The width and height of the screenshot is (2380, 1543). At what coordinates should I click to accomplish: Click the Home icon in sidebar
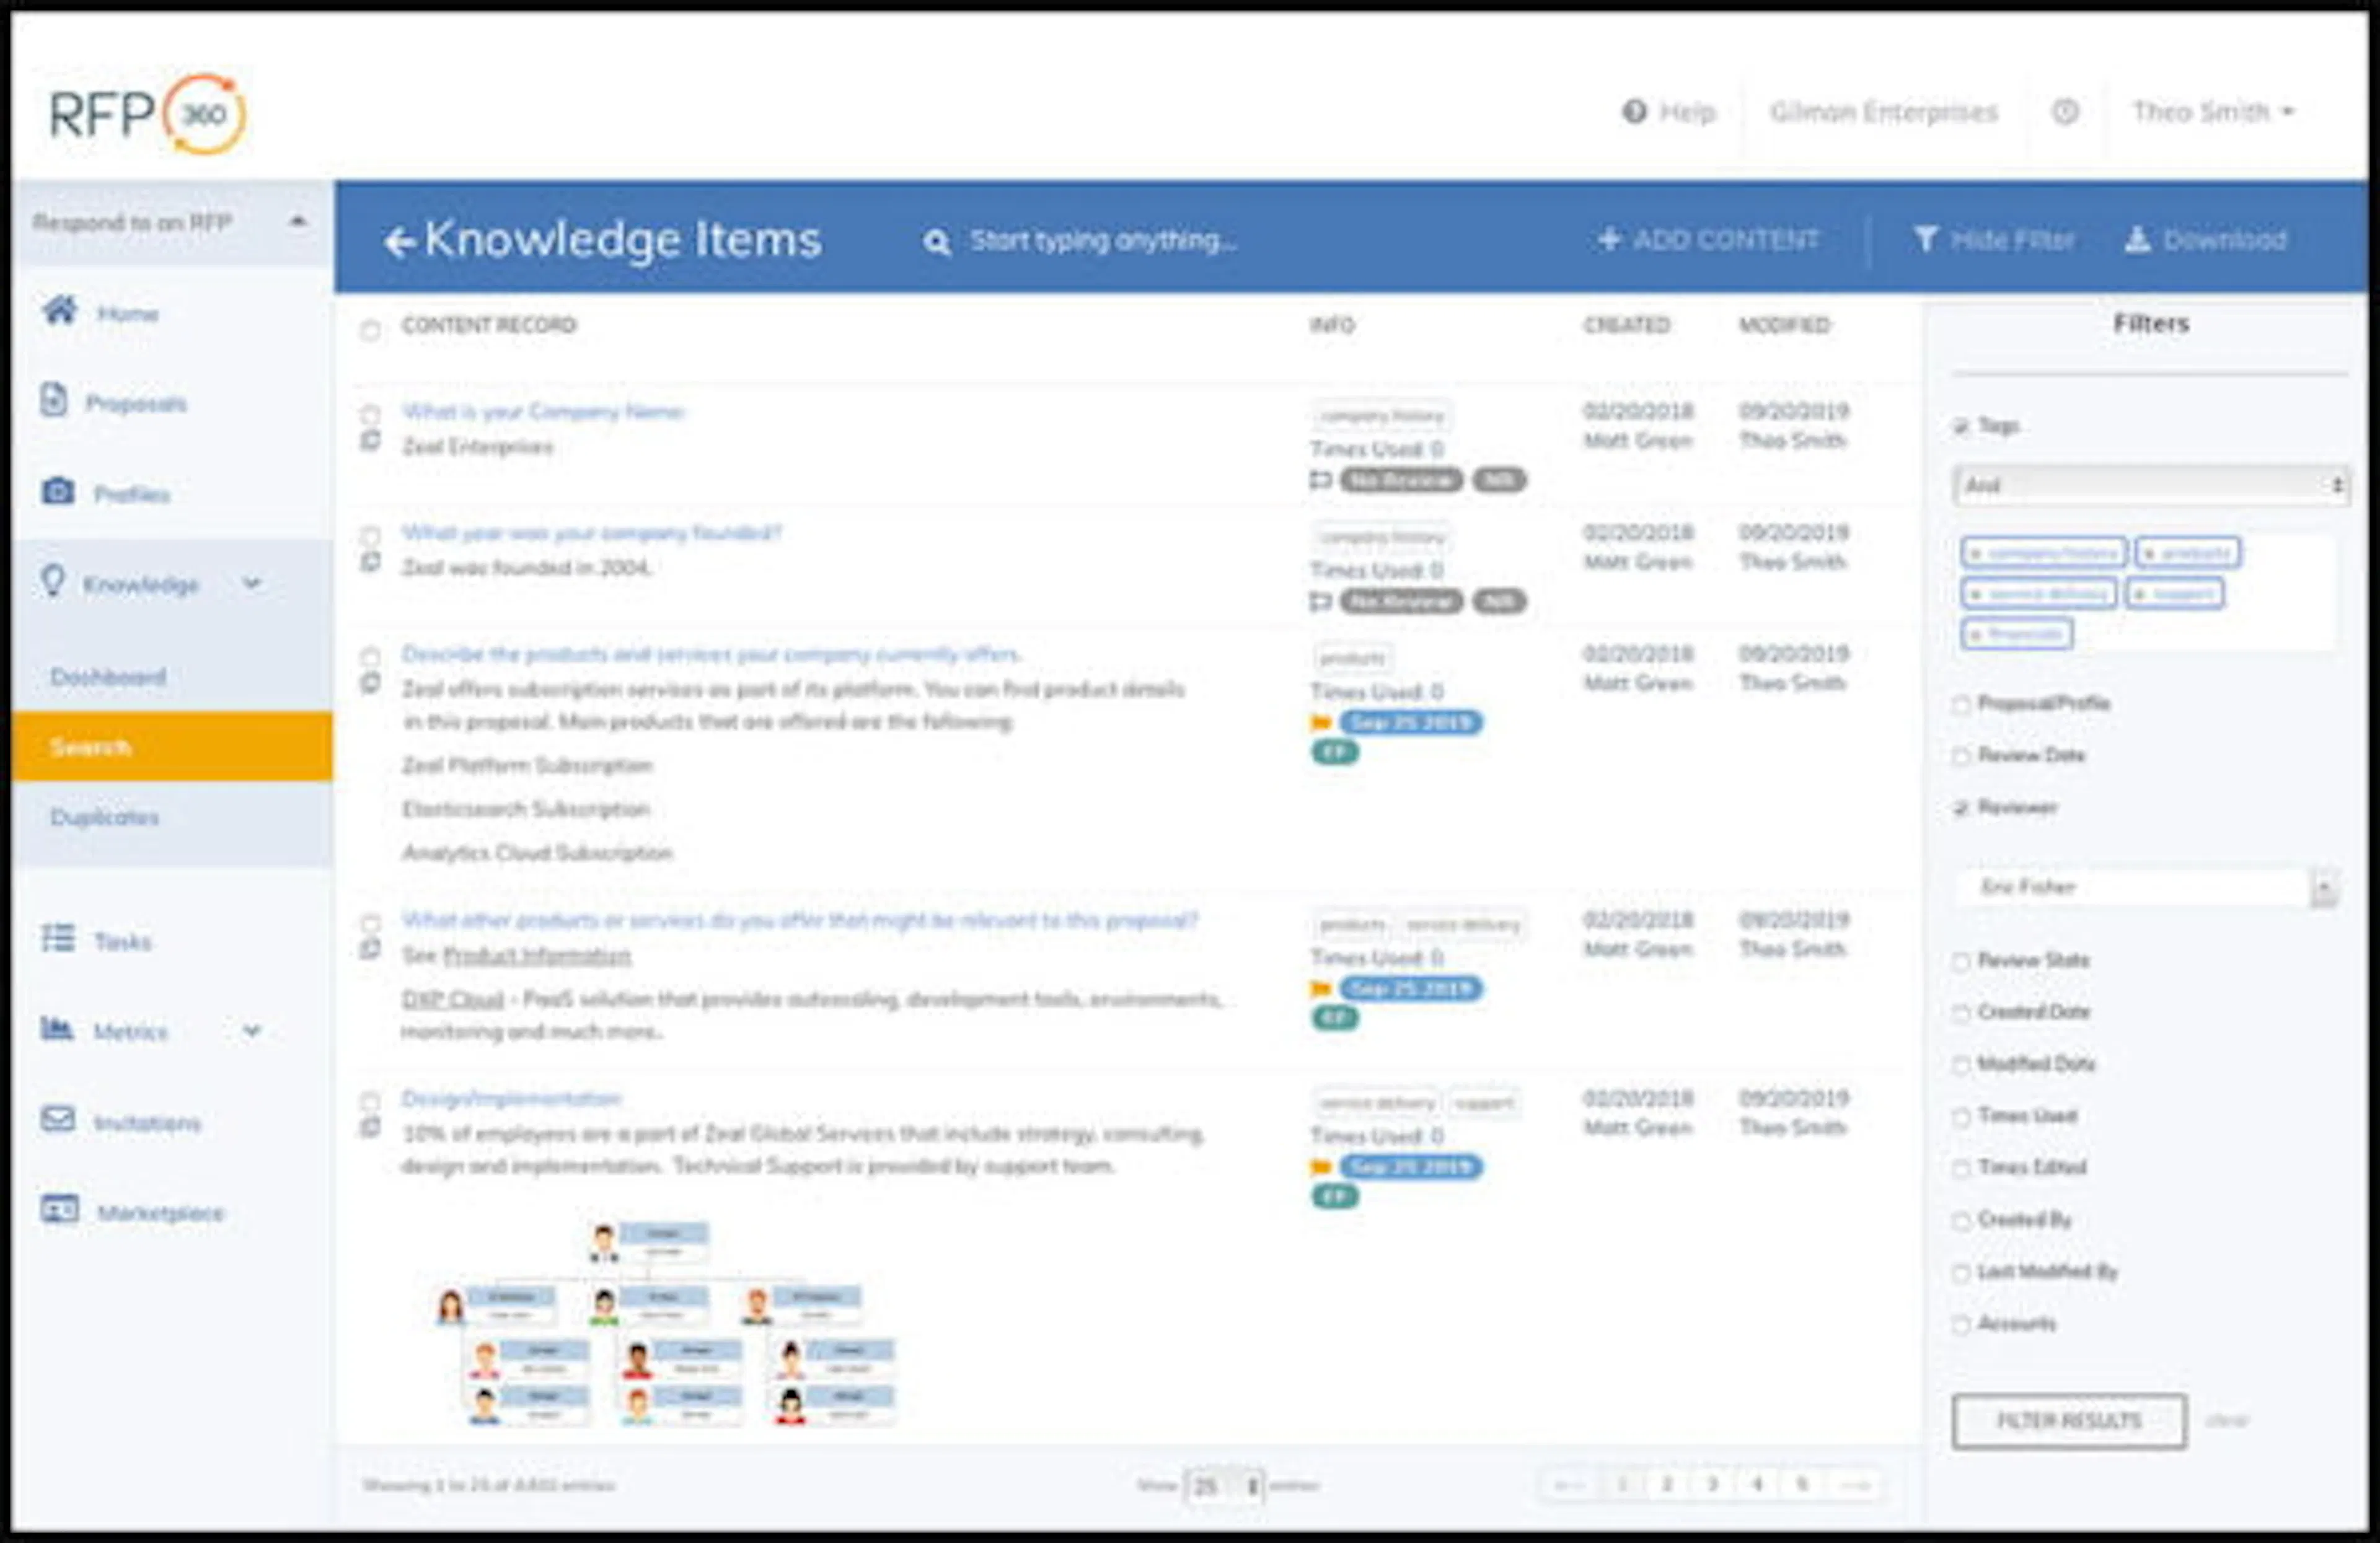60,311
